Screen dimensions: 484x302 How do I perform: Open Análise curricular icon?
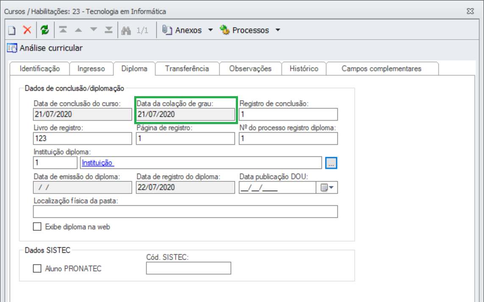coord(12,48)
